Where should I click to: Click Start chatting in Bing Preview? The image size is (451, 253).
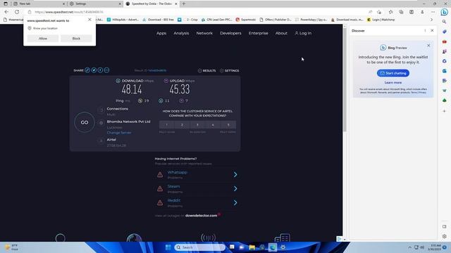pyautogui.click(x=393, y=73)
